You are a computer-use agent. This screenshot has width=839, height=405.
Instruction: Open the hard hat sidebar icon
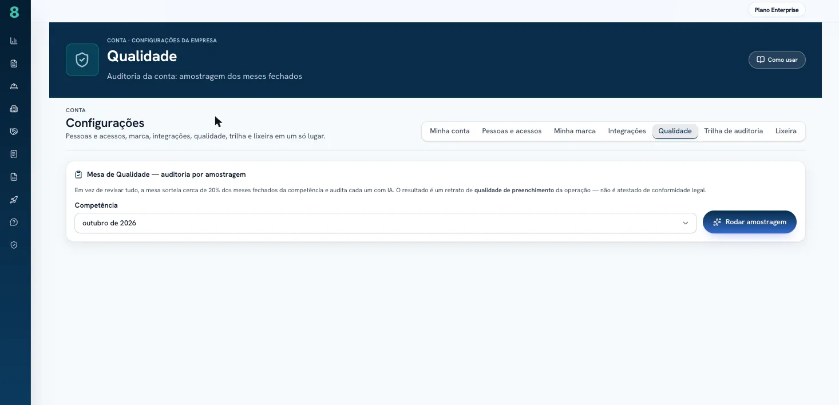[14, 86]
